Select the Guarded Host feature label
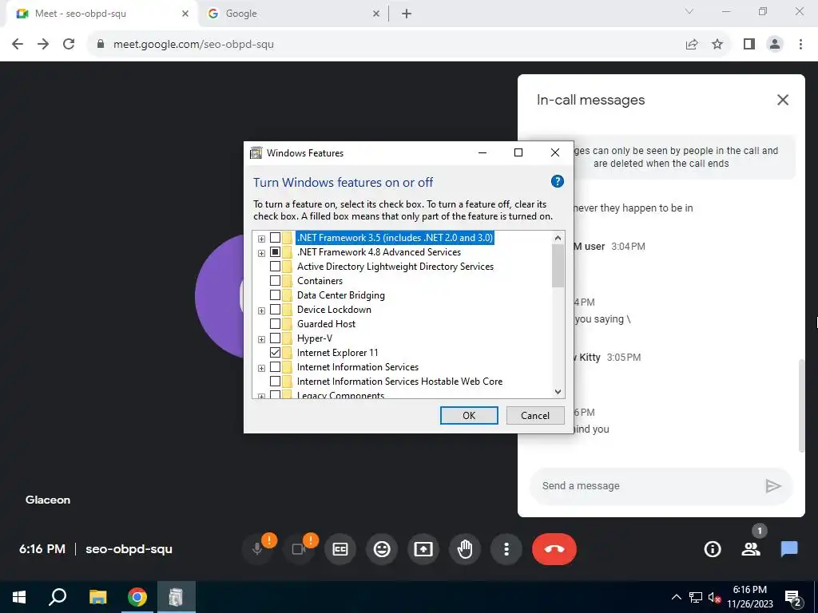The height and width of the screenshot is (613, 818). 326,324
